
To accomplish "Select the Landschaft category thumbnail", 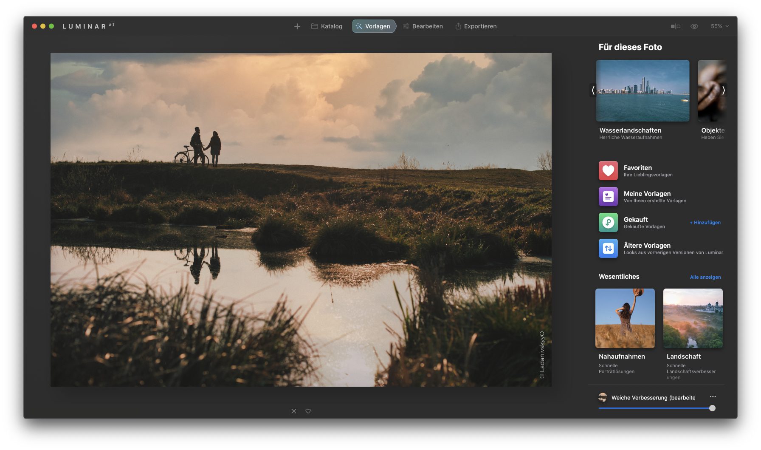I will [693, 318].
